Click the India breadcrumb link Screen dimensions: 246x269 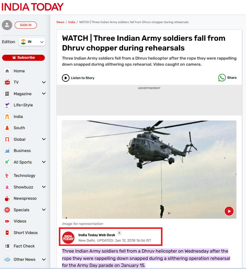(72, 22)
